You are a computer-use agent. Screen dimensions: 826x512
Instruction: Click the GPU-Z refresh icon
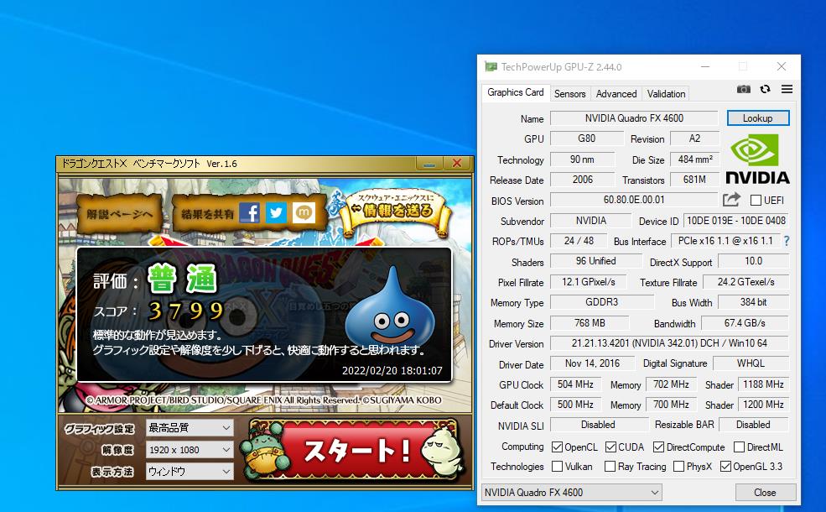[765, 89]
